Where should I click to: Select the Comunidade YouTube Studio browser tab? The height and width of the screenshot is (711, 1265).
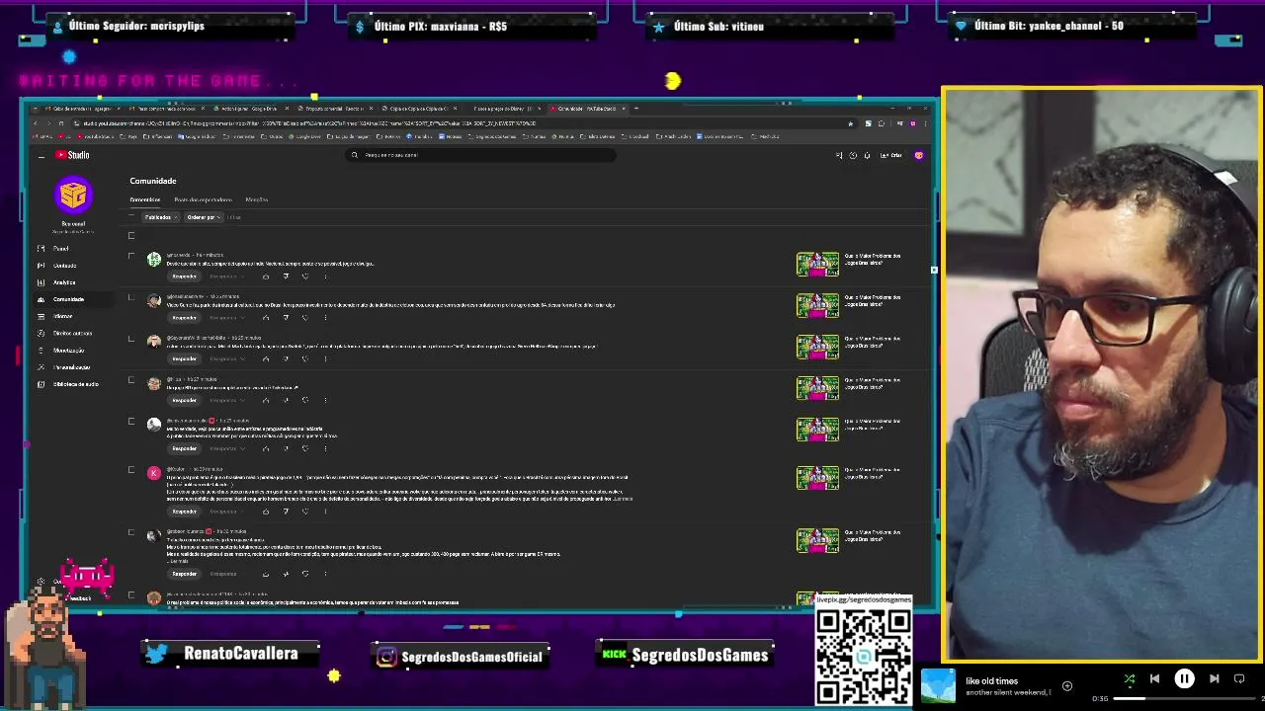pos(588,109)
